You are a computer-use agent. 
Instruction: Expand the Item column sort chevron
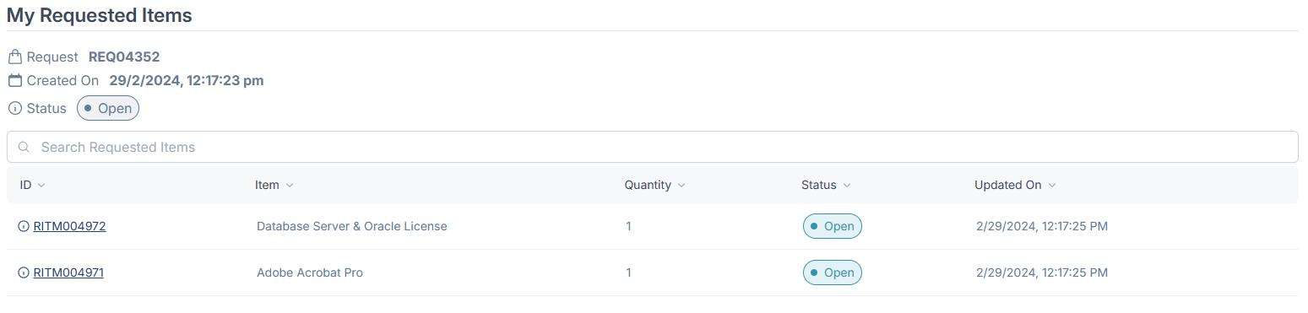coord(290,186)
